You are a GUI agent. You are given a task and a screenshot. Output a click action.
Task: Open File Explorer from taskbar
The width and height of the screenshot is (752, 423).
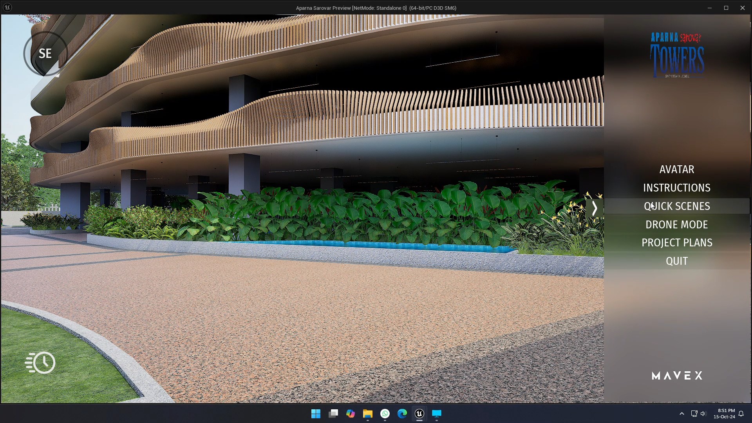coord(367,414)
